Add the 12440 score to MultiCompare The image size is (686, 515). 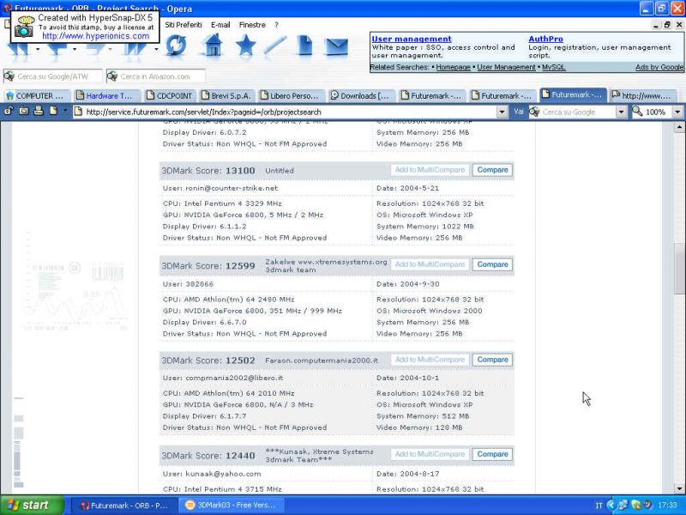[x=430, y=454]
